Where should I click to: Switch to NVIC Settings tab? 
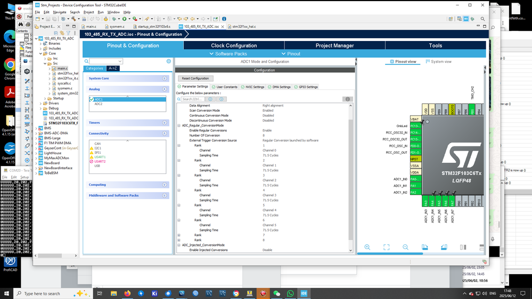[252, 87]
